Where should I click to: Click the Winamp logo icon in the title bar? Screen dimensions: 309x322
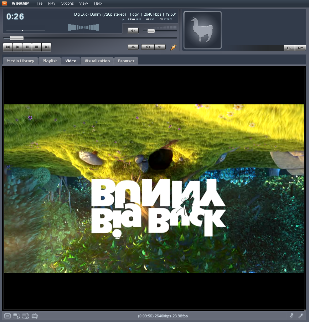click(x=5, y=3)
